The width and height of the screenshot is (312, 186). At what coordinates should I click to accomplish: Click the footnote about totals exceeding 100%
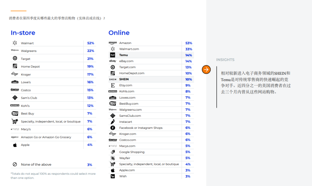click(x=53, y=175)
